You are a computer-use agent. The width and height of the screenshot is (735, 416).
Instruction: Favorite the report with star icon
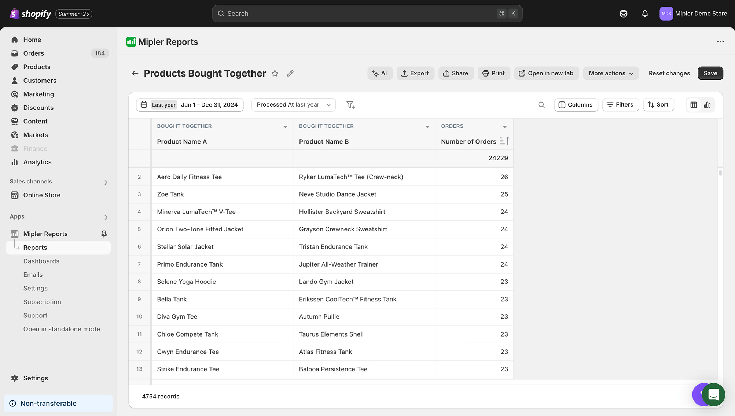pos(275,74)
